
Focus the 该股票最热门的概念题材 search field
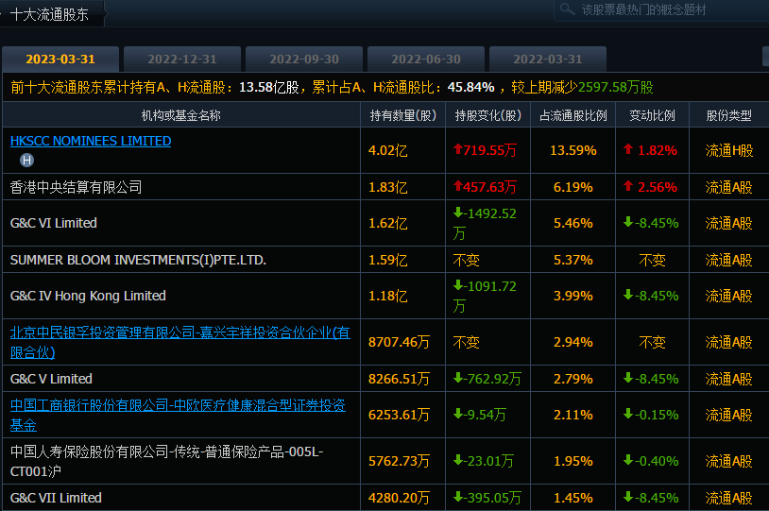(x=661, y=10)
